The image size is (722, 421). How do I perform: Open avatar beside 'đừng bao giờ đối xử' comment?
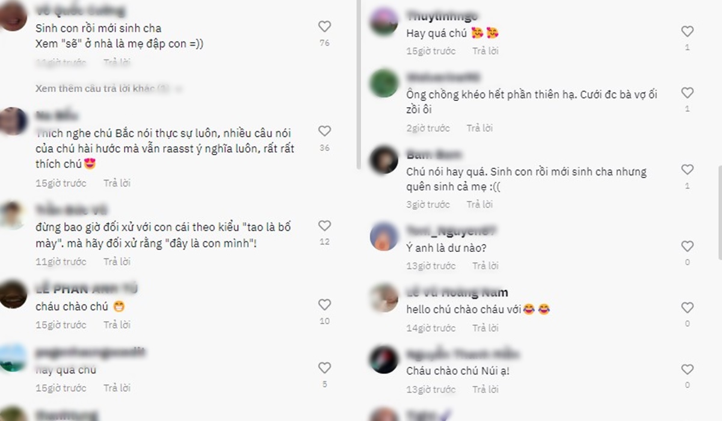click(x=12, y=215)
